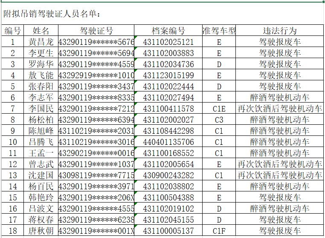Select license number ending in 1010
Viewport: 325px width, 238px height.
point(96,75)
